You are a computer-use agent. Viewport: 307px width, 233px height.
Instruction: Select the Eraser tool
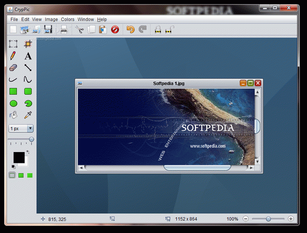(13, 68)
